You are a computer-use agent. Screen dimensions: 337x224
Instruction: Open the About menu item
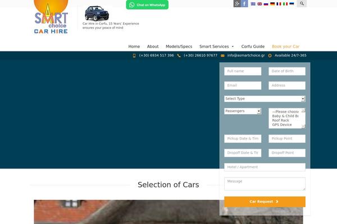153,46
